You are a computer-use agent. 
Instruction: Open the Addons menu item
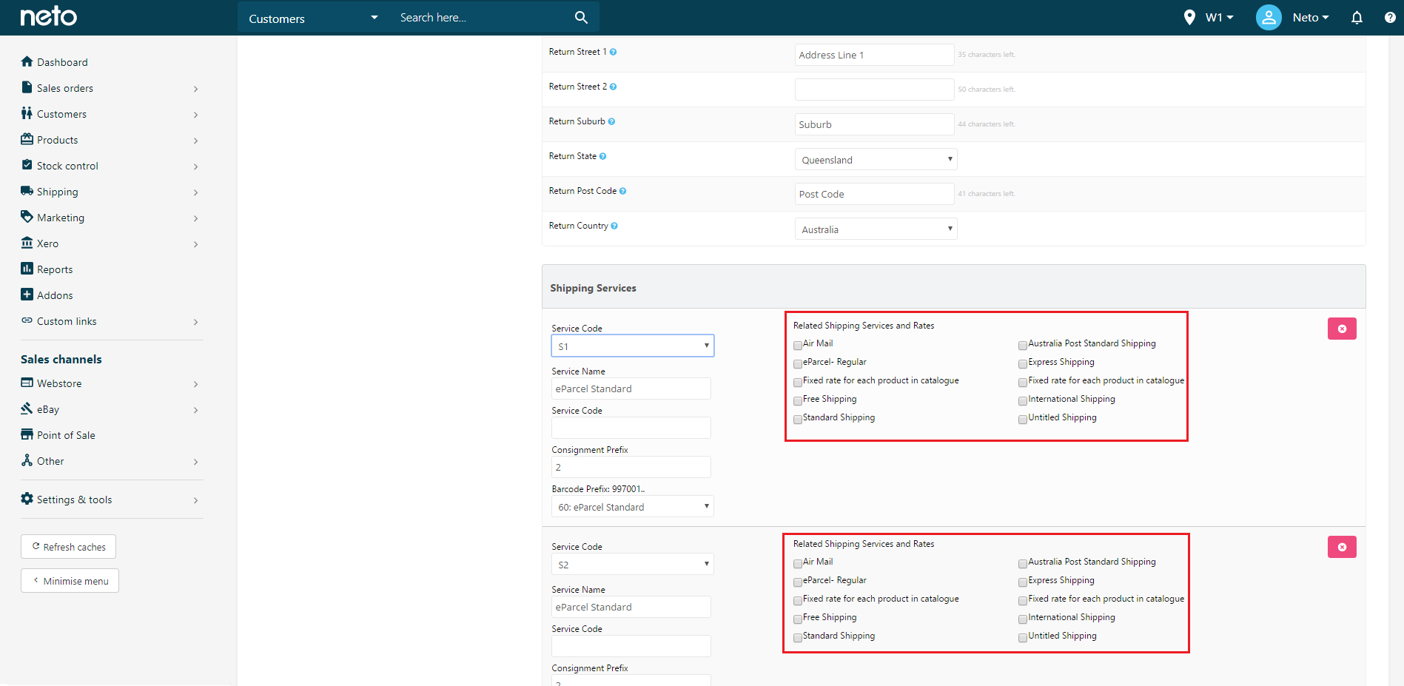tap(55, 295)
